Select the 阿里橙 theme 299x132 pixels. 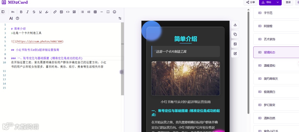click(276, 26)
